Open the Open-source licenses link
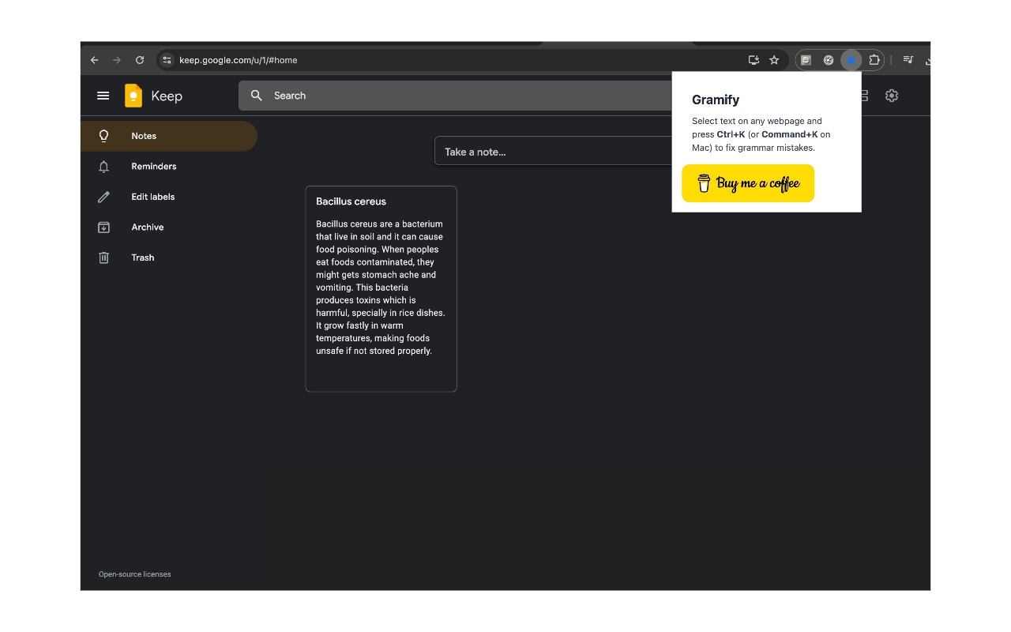 (135, 574)
